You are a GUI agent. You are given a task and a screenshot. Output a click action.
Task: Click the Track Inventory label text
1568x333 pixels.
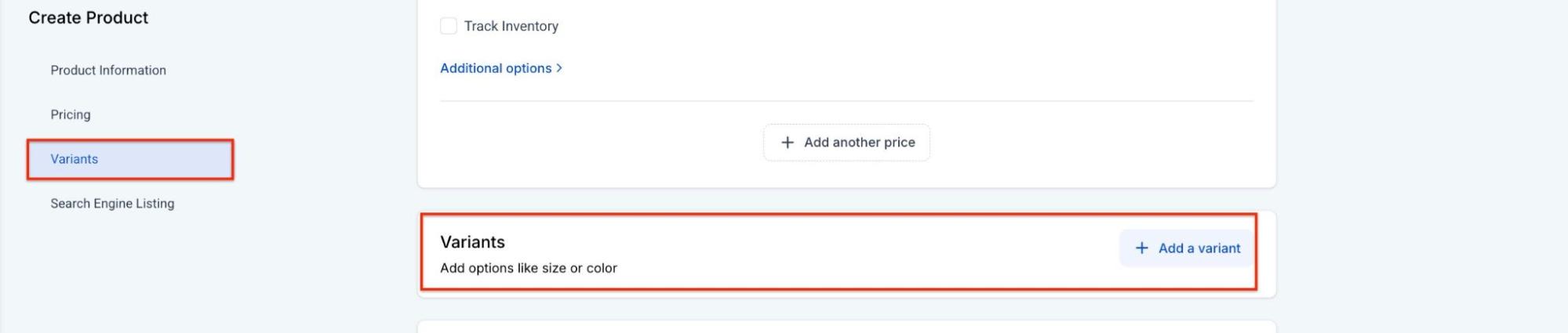point(511,26)
